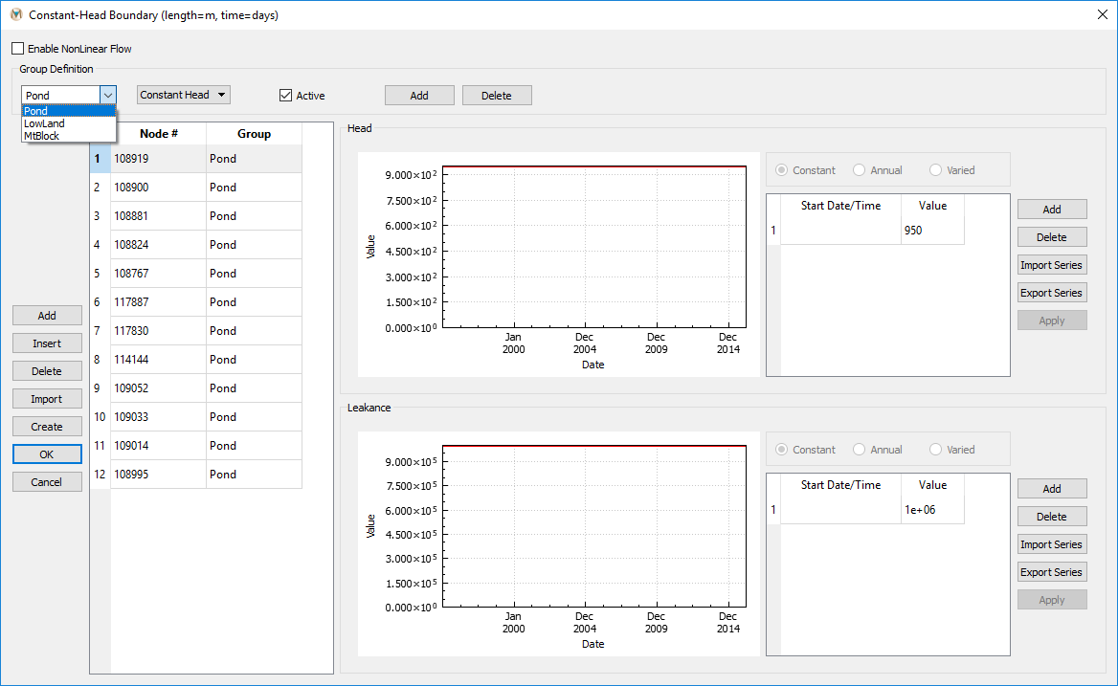This screenshot has height=686, width=1118.
Task: Delete a Leakance time series entry
Action: [x=1052, y=517]
